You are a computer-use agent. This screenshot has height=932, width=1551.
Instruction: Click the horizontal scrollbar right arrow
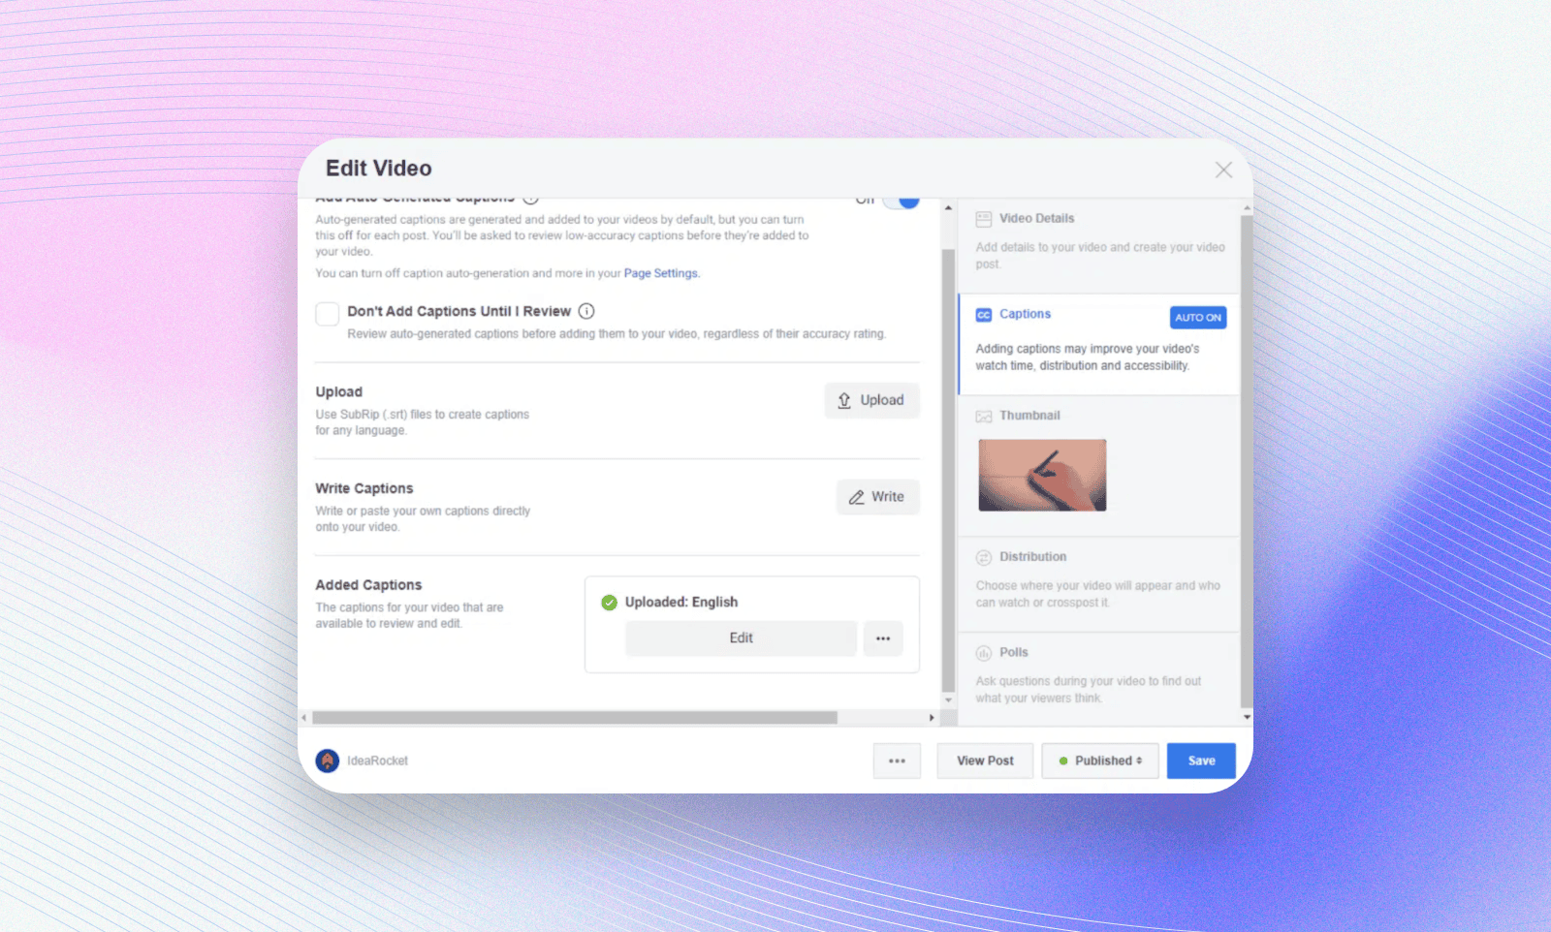tap(932, 718)
